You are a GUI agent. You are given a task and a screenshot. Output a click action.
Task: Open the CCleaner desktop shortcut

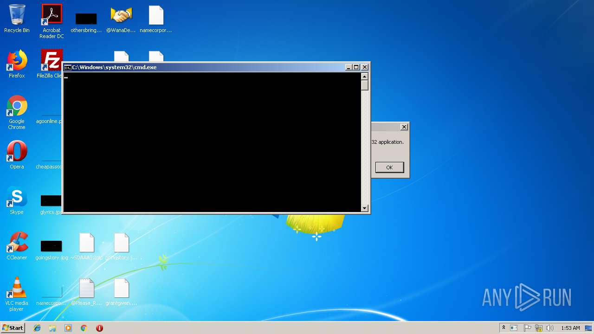(17, 246)
